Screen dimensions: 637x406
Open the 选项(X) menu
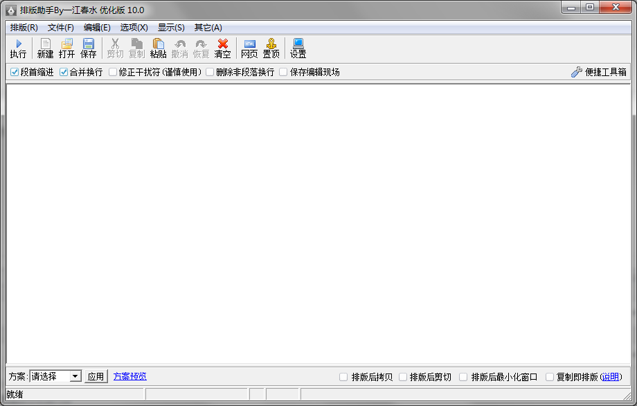coord(134,27)
